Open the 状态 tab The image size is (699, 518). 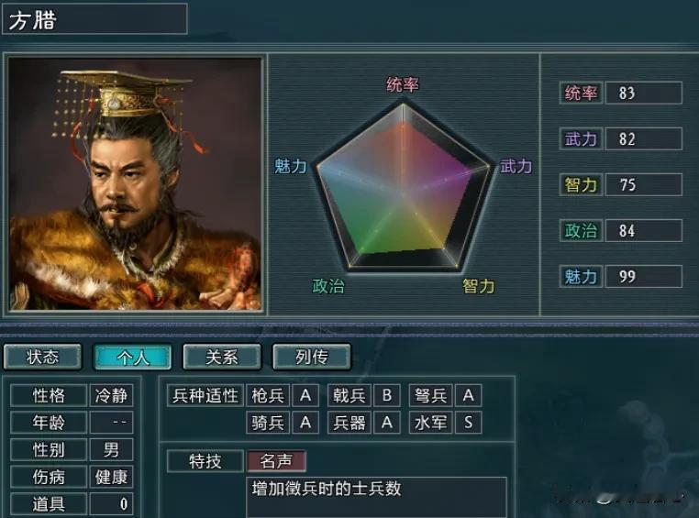click(43, 357)
